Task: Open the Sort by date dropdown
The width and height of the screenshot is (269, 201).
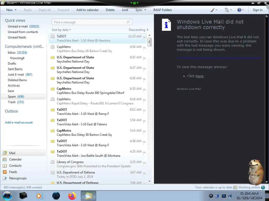Action: [x=61, y=30]
